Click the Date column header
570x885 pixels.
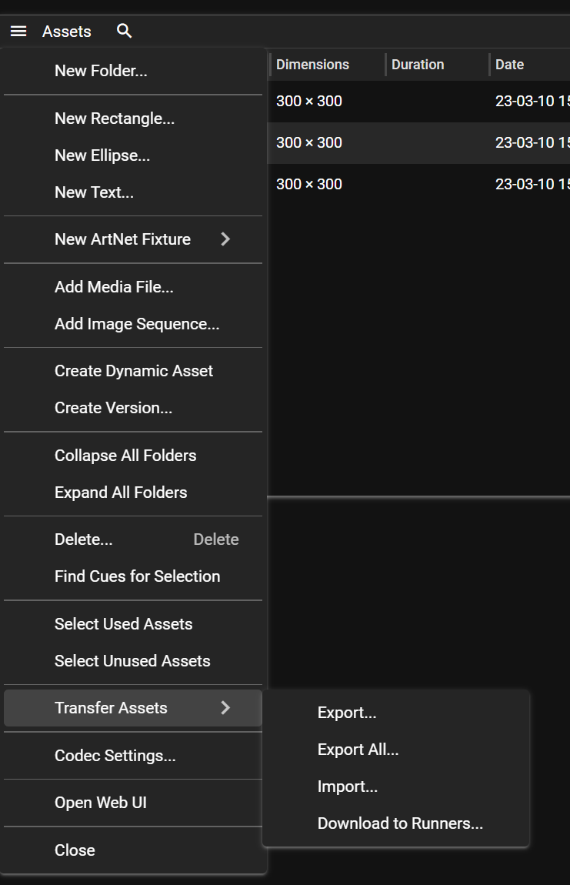tap(509, 65)
